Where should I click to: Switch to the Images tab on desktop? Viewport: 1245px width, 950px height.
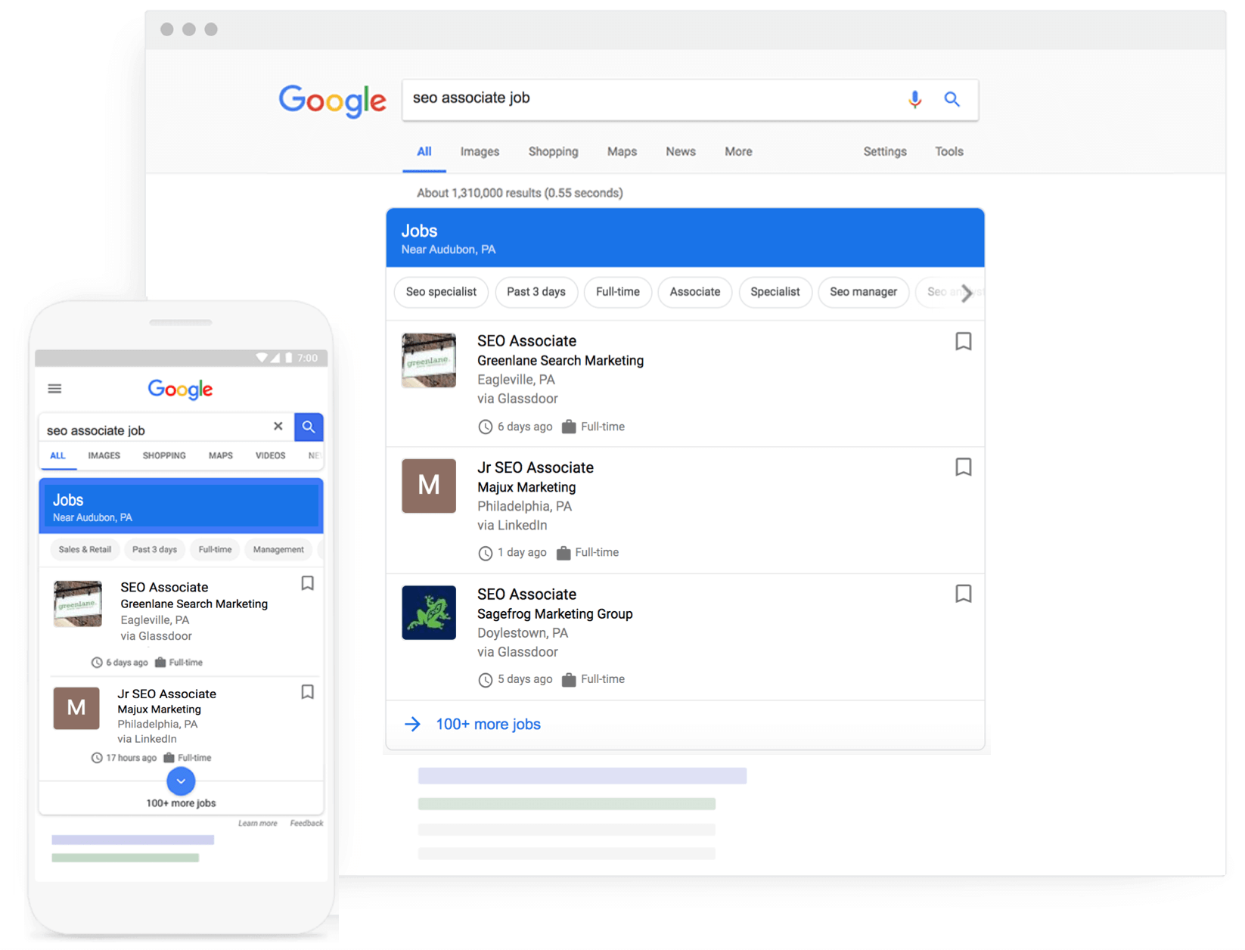click(480, 151)
